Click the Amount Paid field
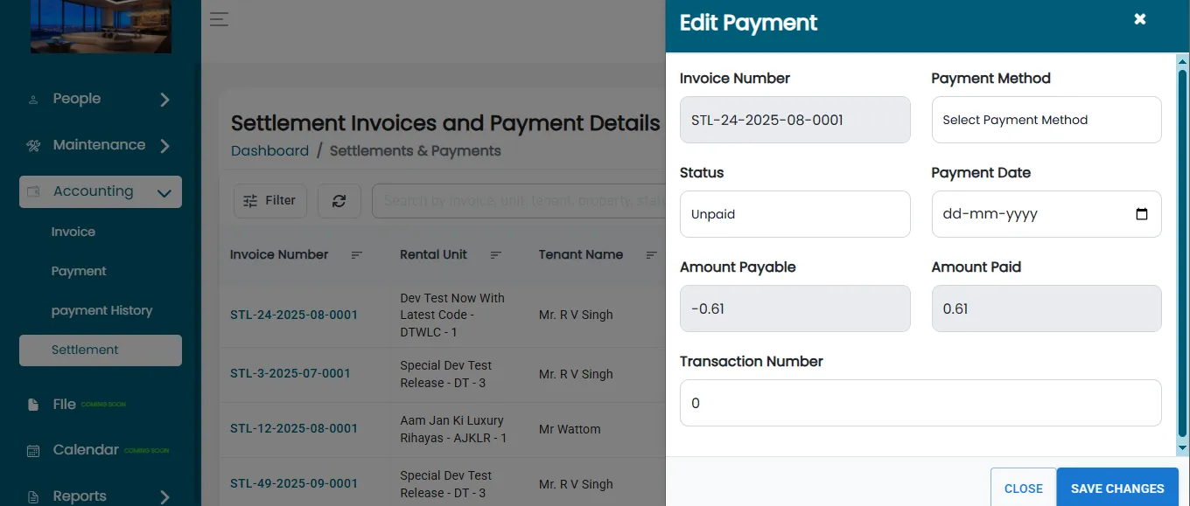1190x506 pixels. coord(1046,308)
